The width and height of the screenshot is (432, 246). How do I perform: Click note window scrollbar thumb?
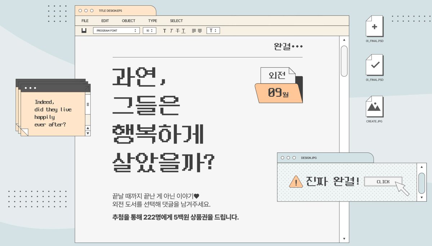(87, 105)
